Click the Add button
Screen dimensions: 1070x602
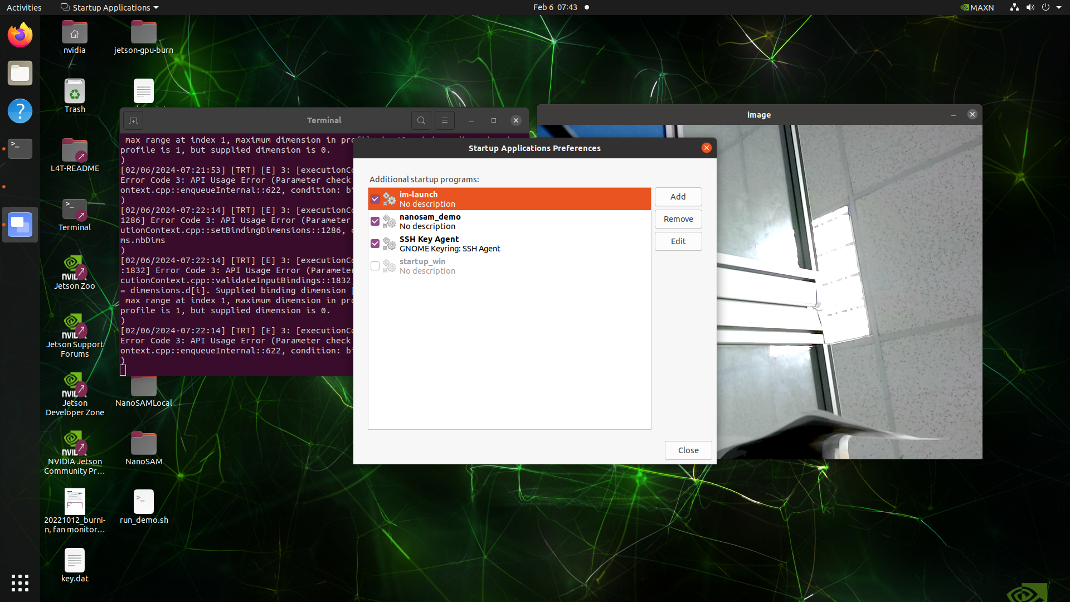[678, 197]
